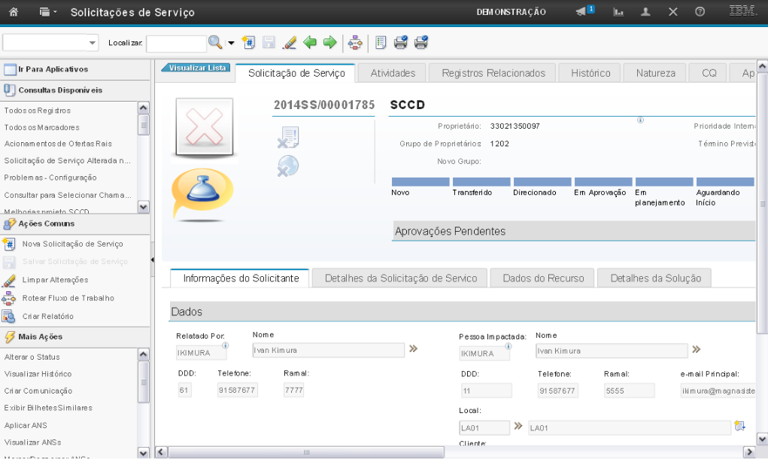Expand the search options arrow next to magnifier
The image size is (768, 459).
(x=231, y=43)
